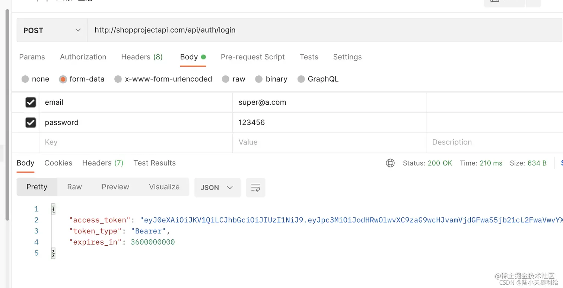563x288 pixels.
Task: Click the "expires_in" key in response
Action: click(96, 242)
